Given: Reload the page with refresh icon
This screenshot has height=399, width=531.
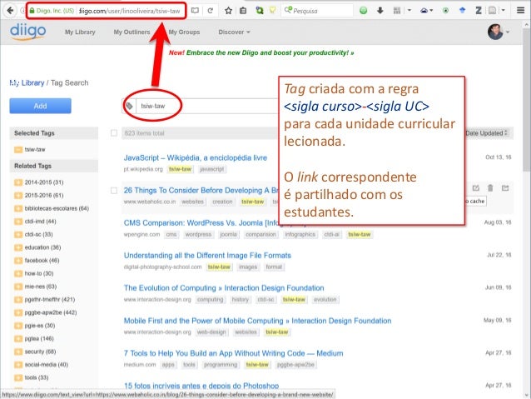Looking at the screenshot, I should coord(211,11).
